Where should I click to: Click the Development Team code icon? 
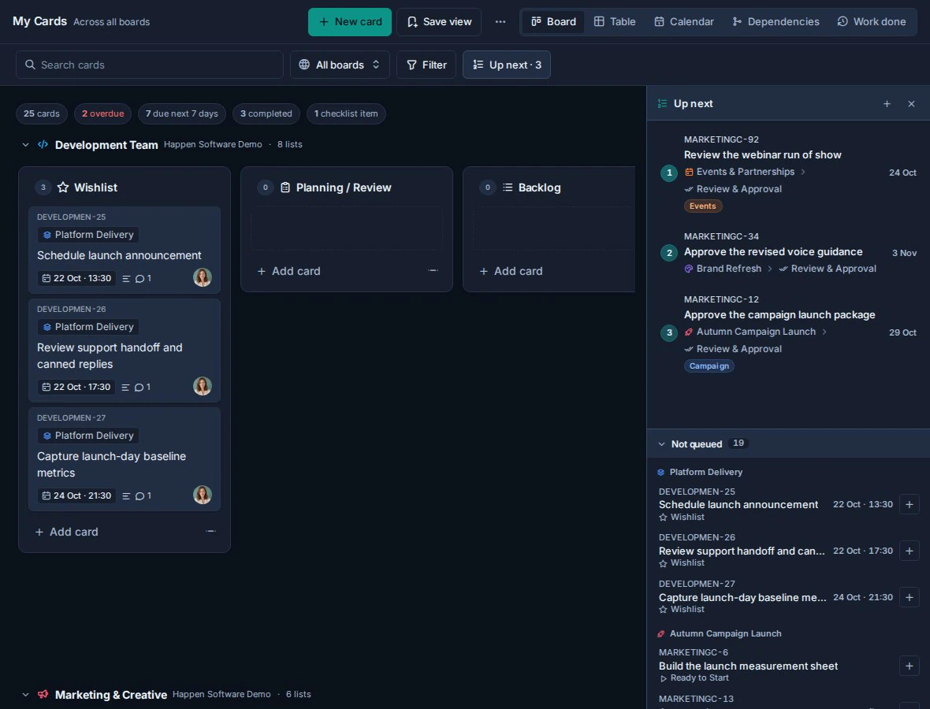pos(43,145)
